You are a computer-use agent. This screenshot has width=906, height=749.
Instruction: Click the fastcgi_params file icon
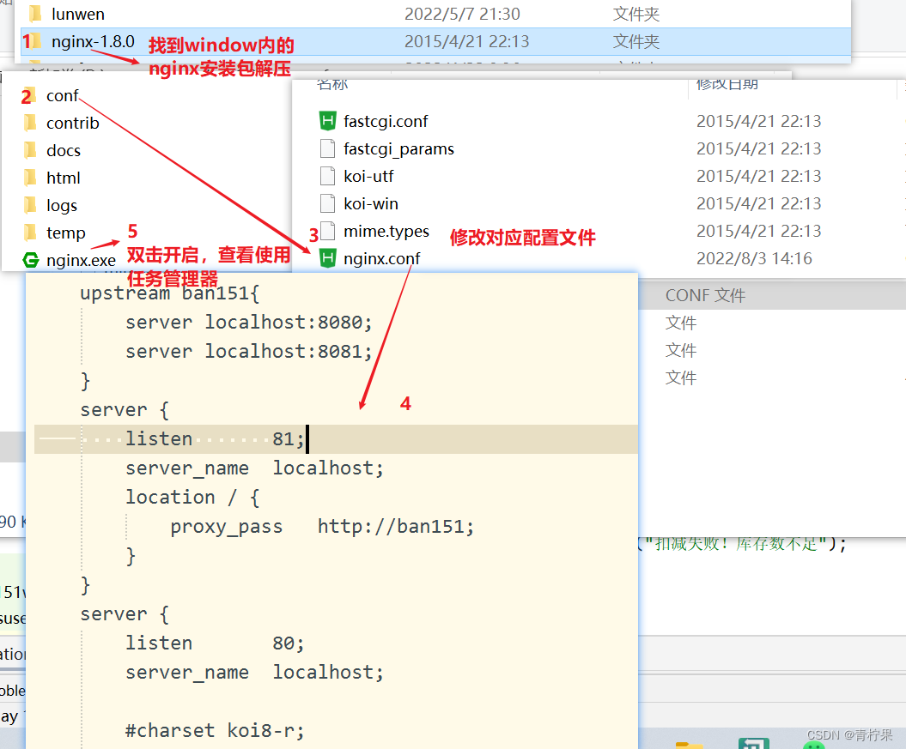327,148
